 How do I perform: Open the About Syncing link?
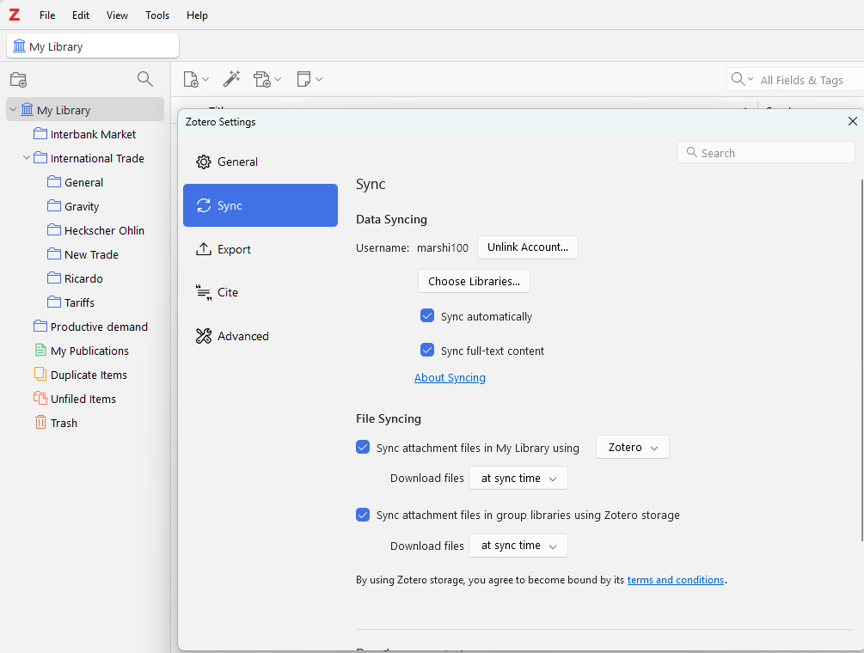tap(450, 378)
